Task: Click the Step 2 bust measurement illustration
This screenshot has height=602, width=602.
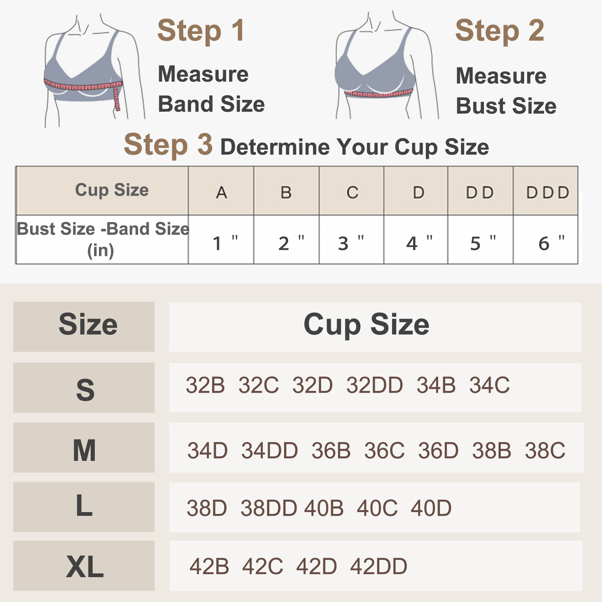Action: coord(386,65)
